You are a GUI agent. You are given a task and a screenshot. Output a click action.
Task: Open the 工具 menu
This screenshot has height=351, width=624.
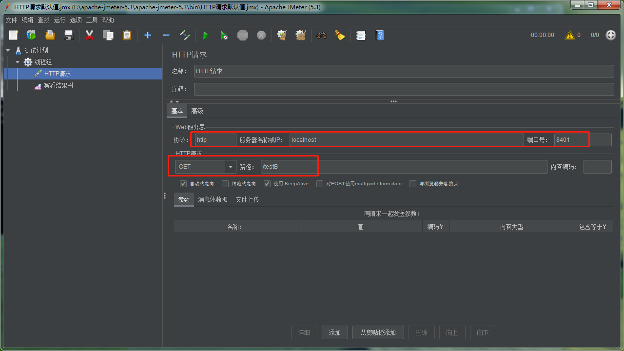[92, 20]
